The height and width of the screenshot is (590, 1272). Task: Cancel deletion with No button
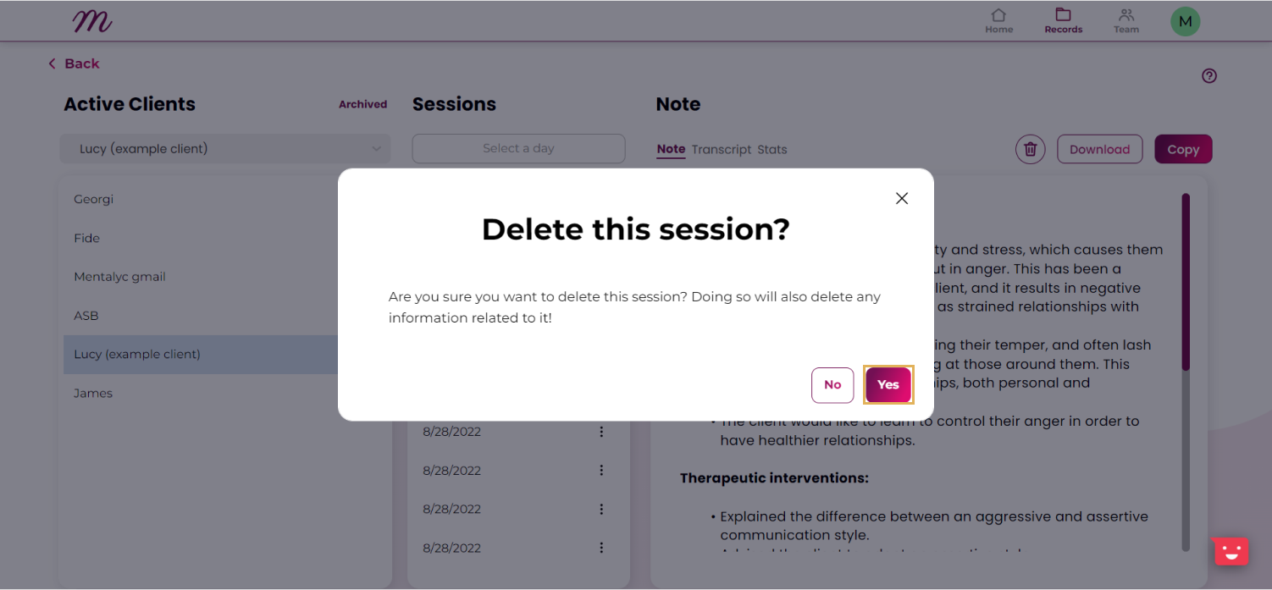832,385
